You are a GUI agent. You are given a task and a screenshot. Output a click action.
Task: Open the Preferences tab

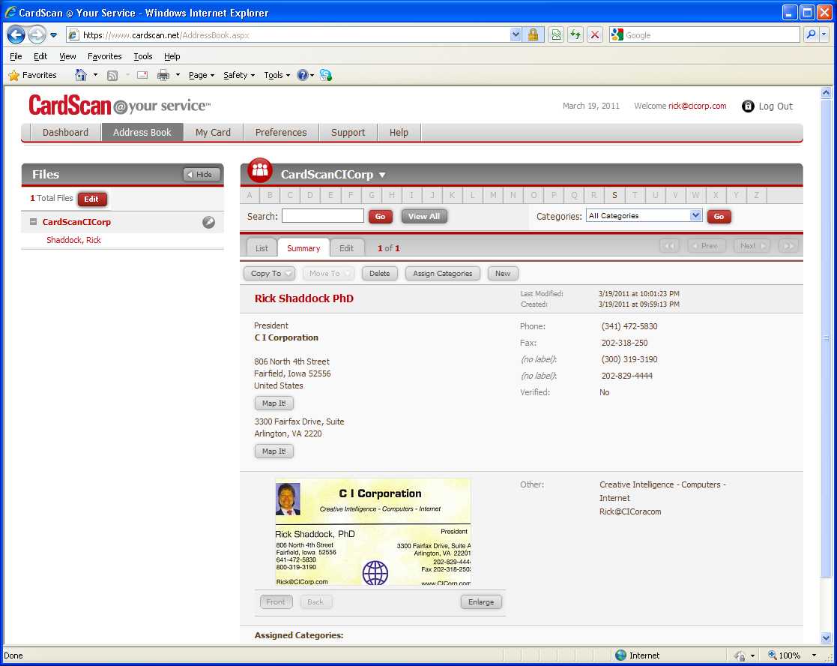(281, 133)
